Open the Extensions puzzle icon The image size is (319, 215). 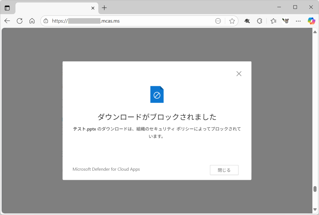click(259, 21)
